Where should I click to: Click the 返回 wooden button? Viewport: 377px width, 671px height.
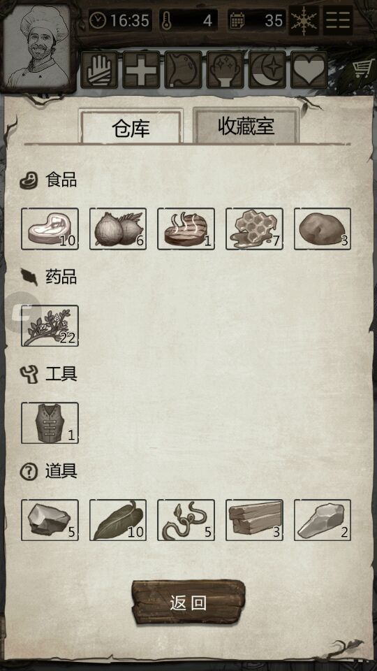tap(188, 603)
